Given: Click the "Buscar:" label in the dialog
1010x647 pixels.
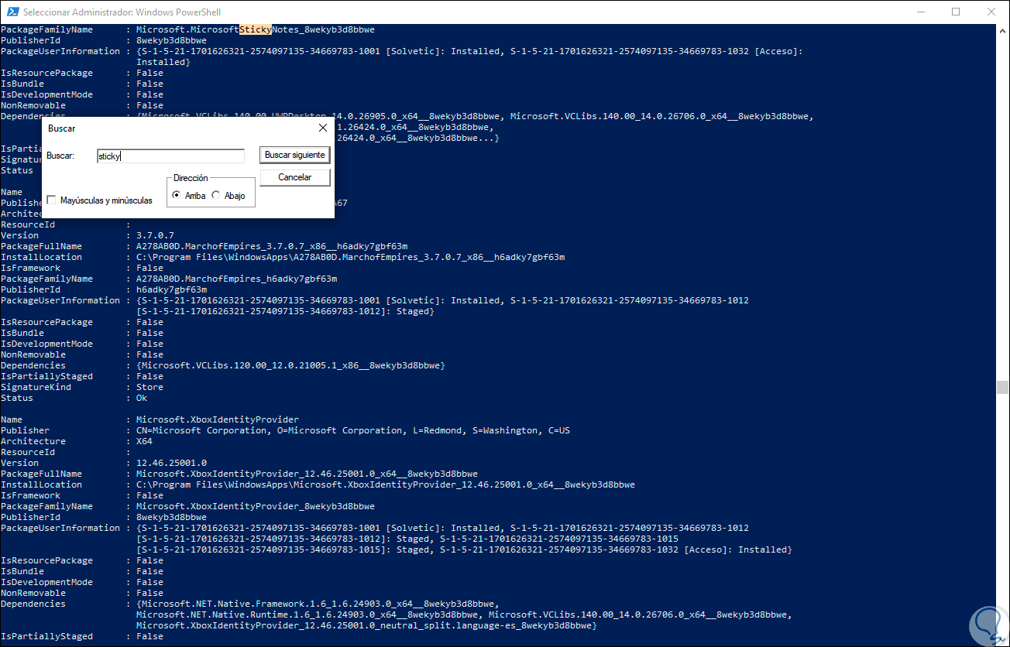Looking at the screenshot, I should (x=60, y=156).
